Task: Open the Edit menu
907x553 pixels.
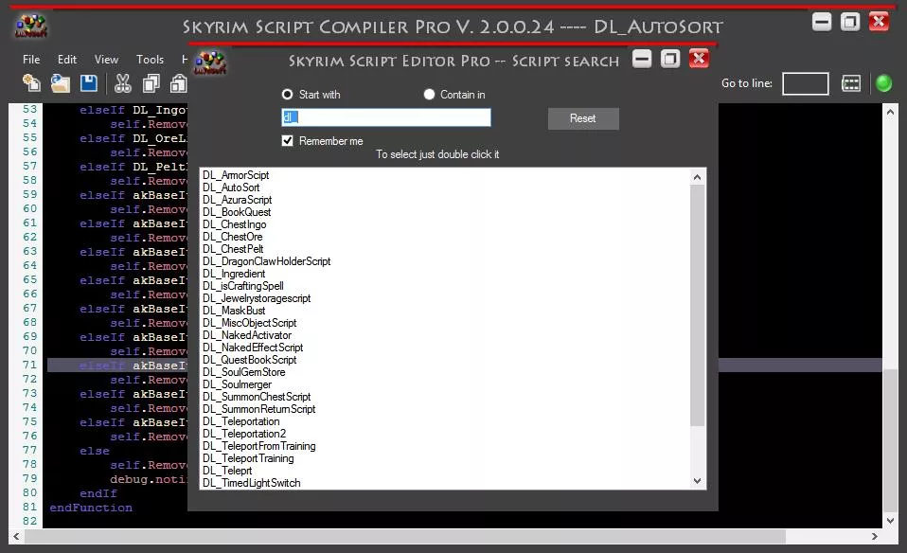Action: tap(67, 60)
